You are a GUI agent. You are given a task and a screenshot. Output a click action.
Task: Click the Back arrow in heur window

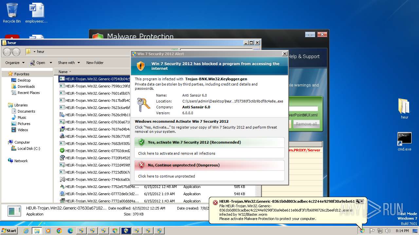tap(7, 52)
